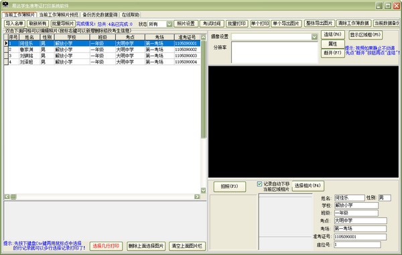
Task: Select the row for student 何佳乐
Action: point(102,44)
